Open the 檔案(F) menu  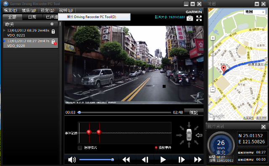(x=10, y=11)
